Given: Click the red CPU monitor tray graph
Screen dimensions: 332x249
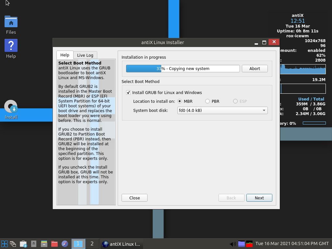Looking at the screenshot, I should pos(249,244).
